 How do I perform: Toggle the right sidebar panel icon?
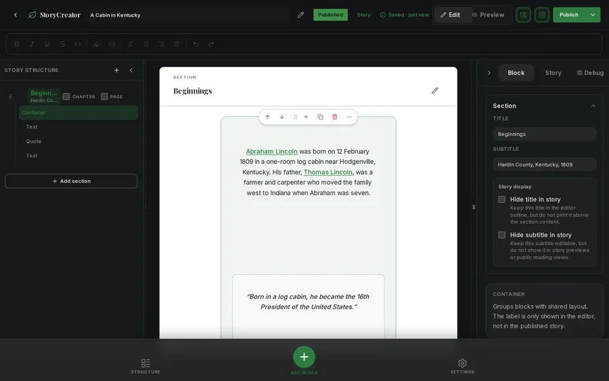[x=542, y=15]
